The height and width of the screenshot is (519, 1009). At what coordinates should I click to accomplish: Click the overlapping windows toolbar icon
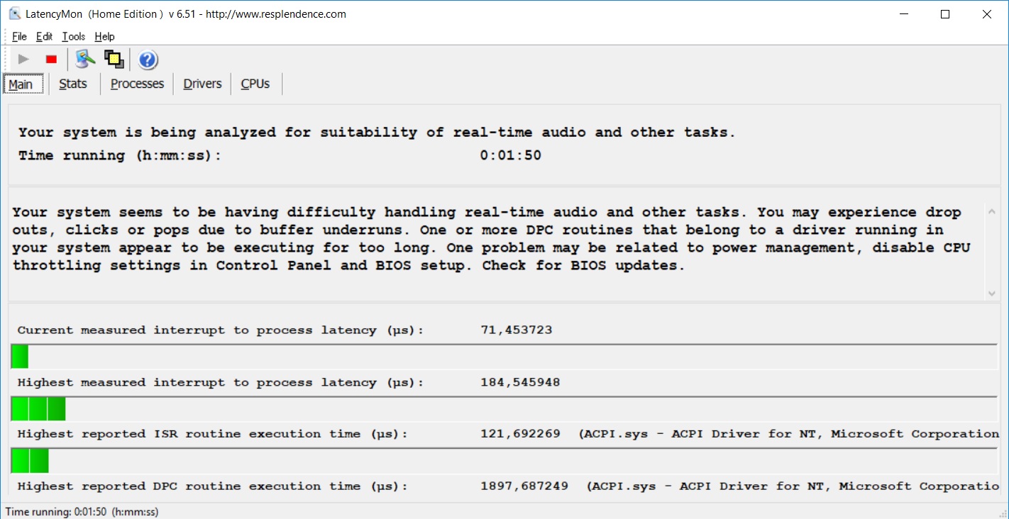click(114, 60)
